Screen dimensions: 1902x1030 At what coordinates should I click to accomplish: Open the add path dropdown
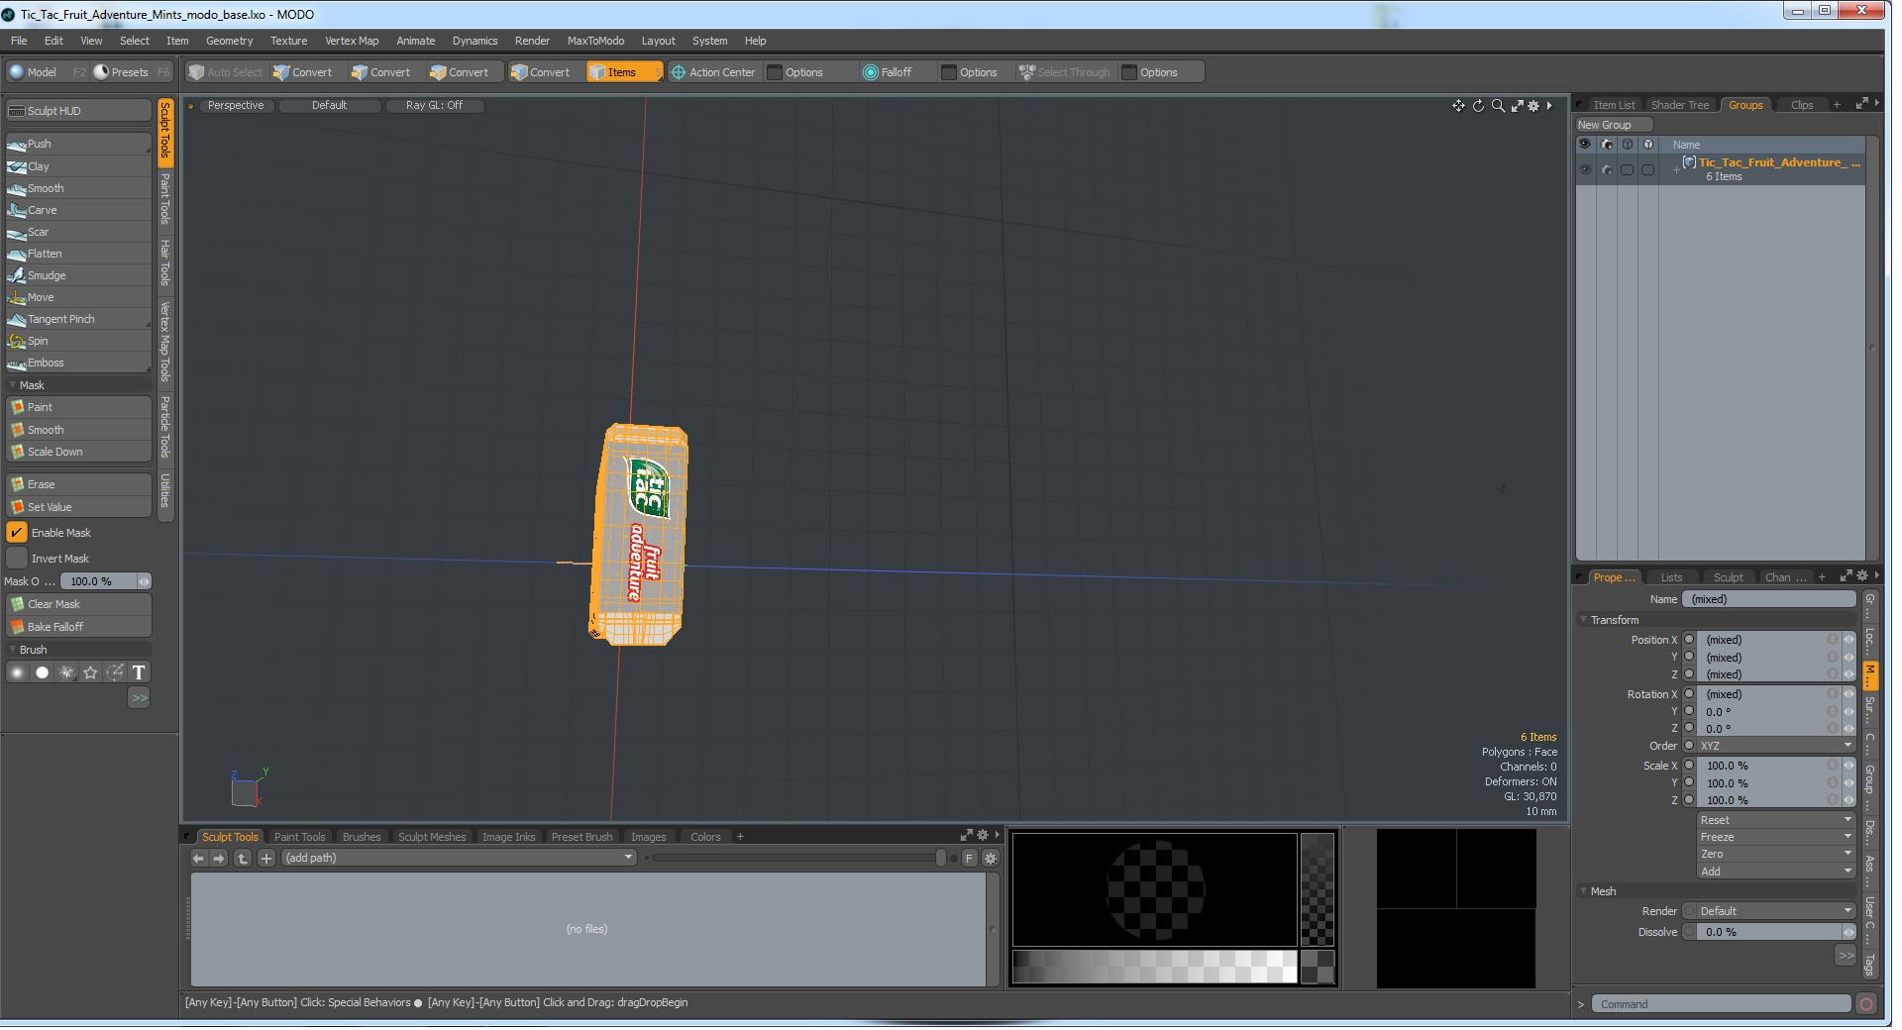point(459,859)
